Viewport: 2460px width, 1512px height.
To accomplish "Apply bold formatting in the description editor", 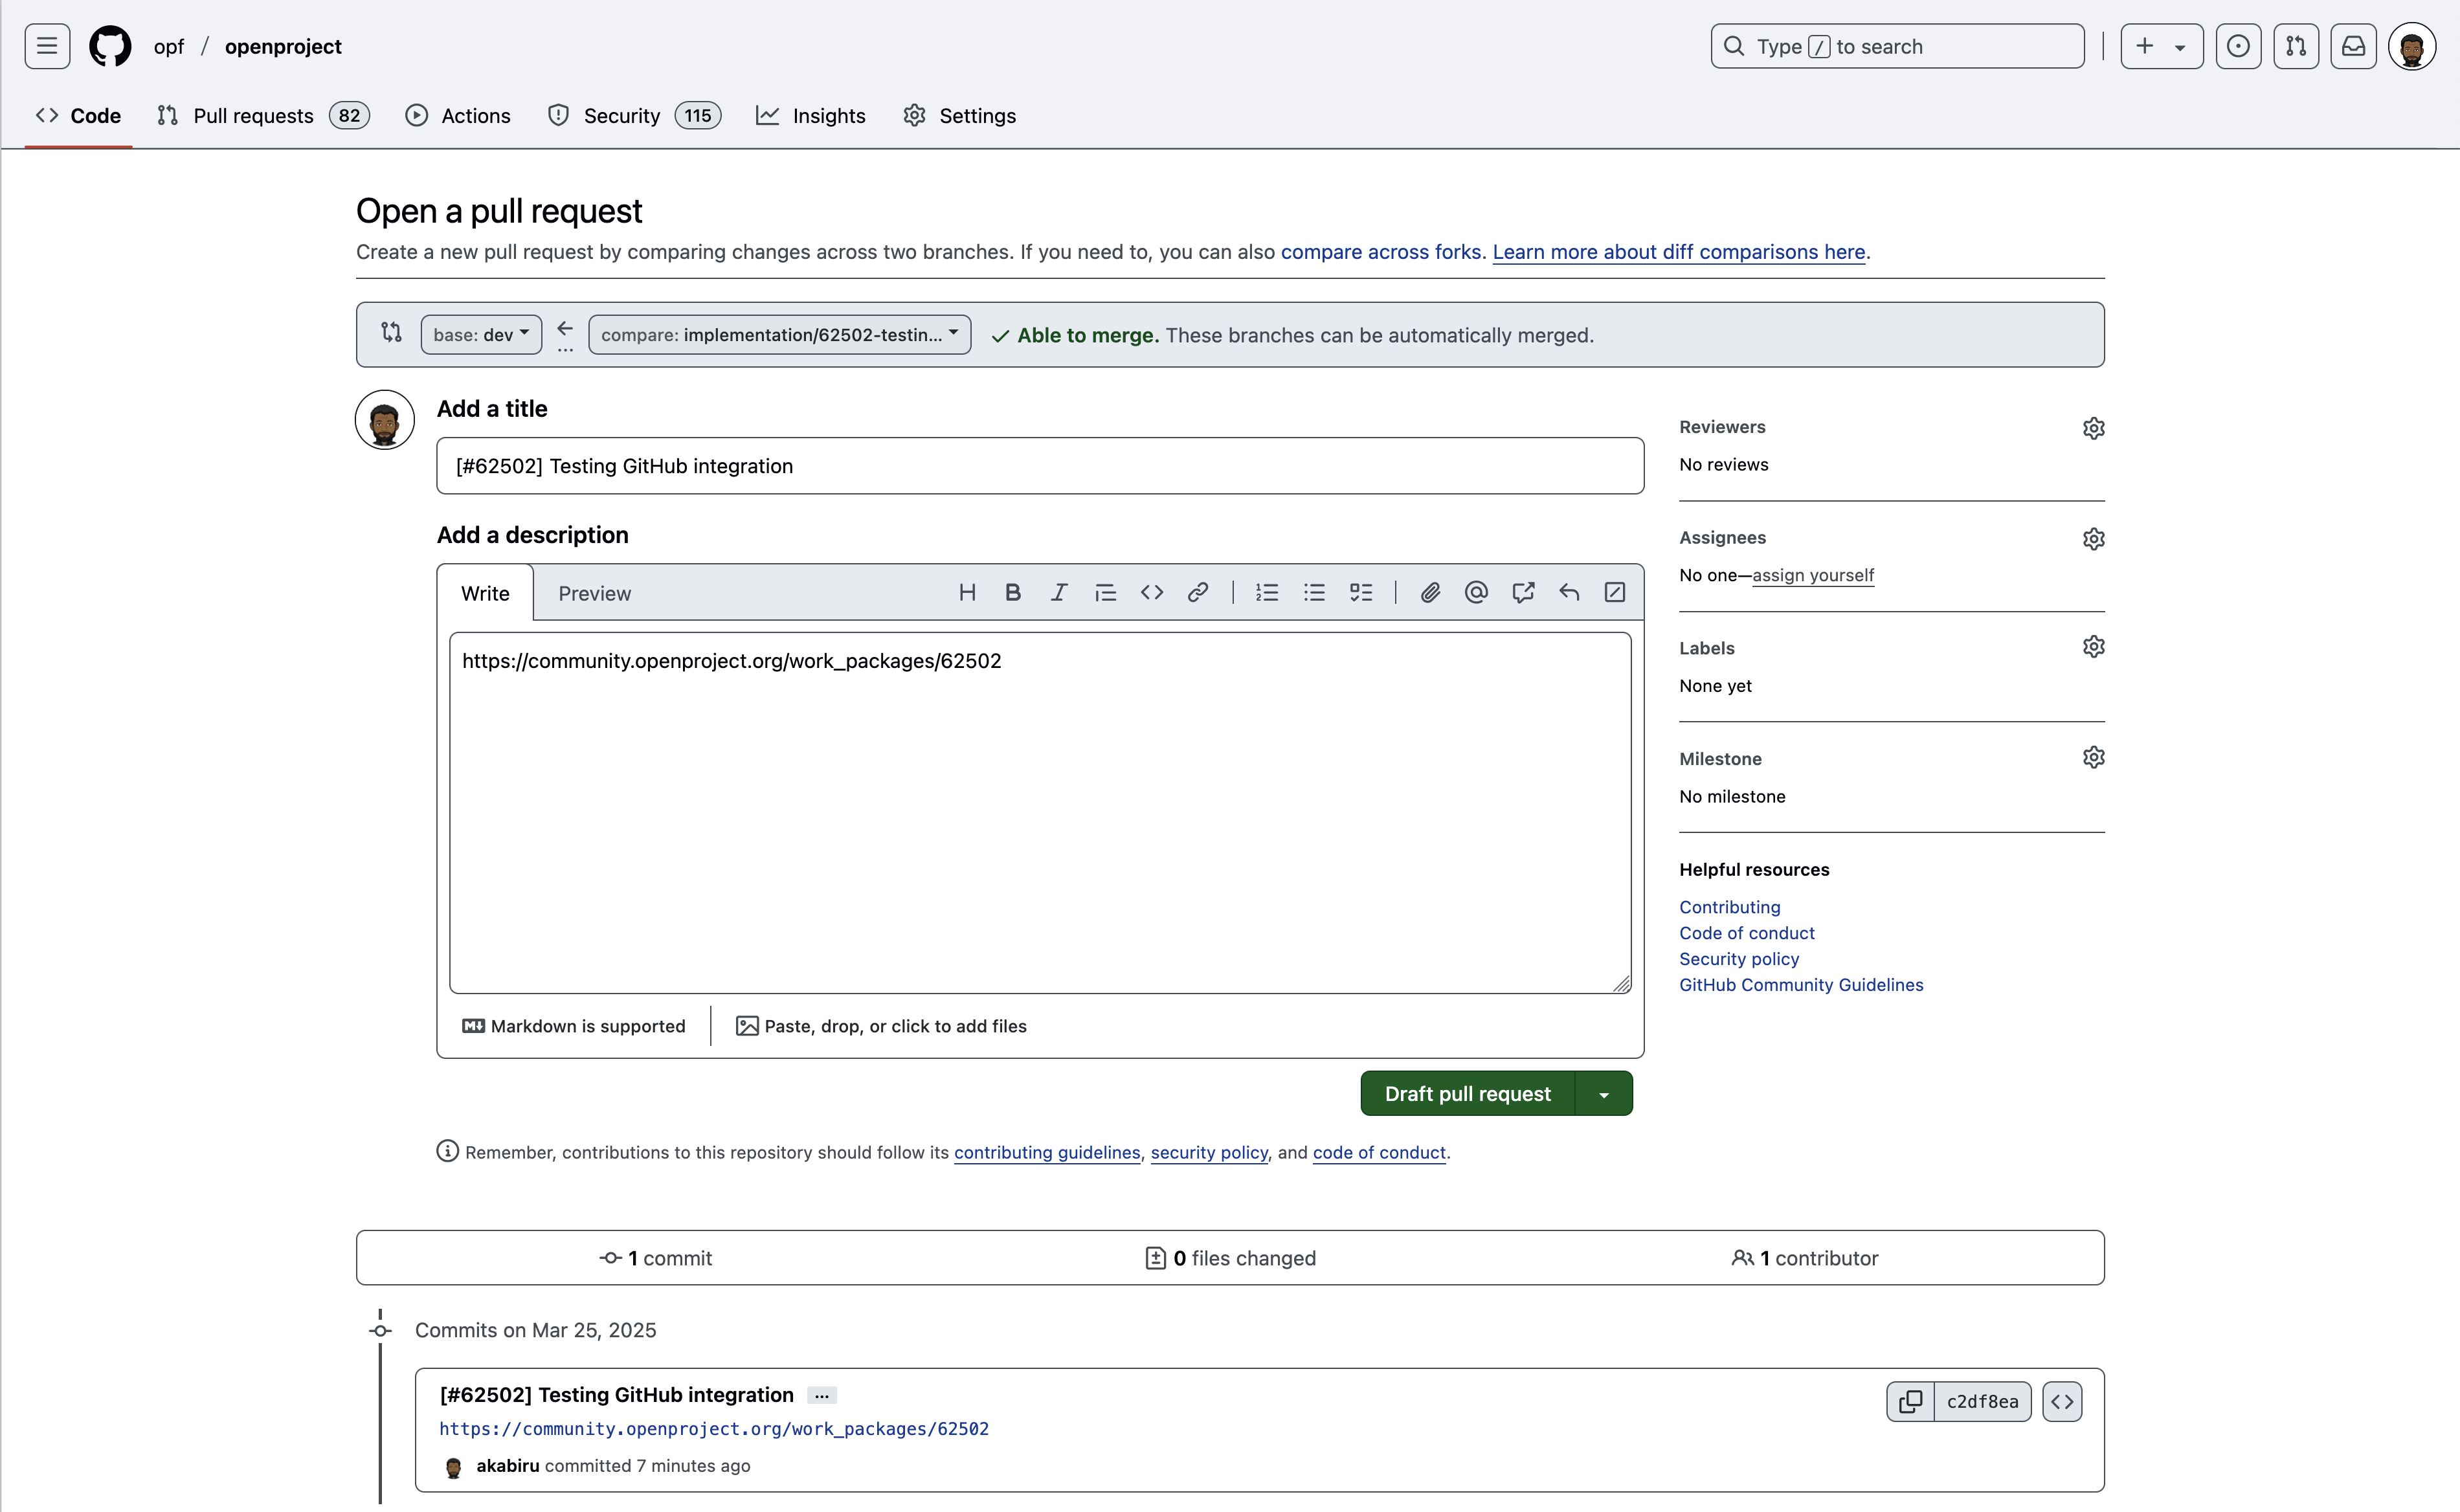I will (x=1013, y=592).
